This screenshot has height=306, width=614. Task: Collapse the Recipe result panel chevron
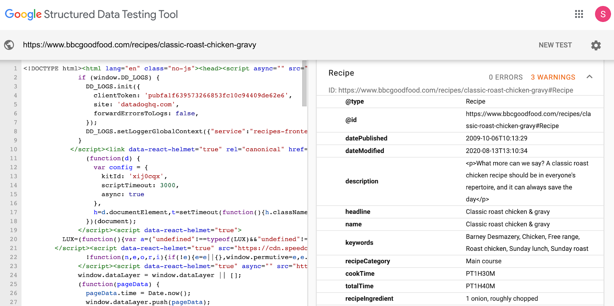coord(589,77)
